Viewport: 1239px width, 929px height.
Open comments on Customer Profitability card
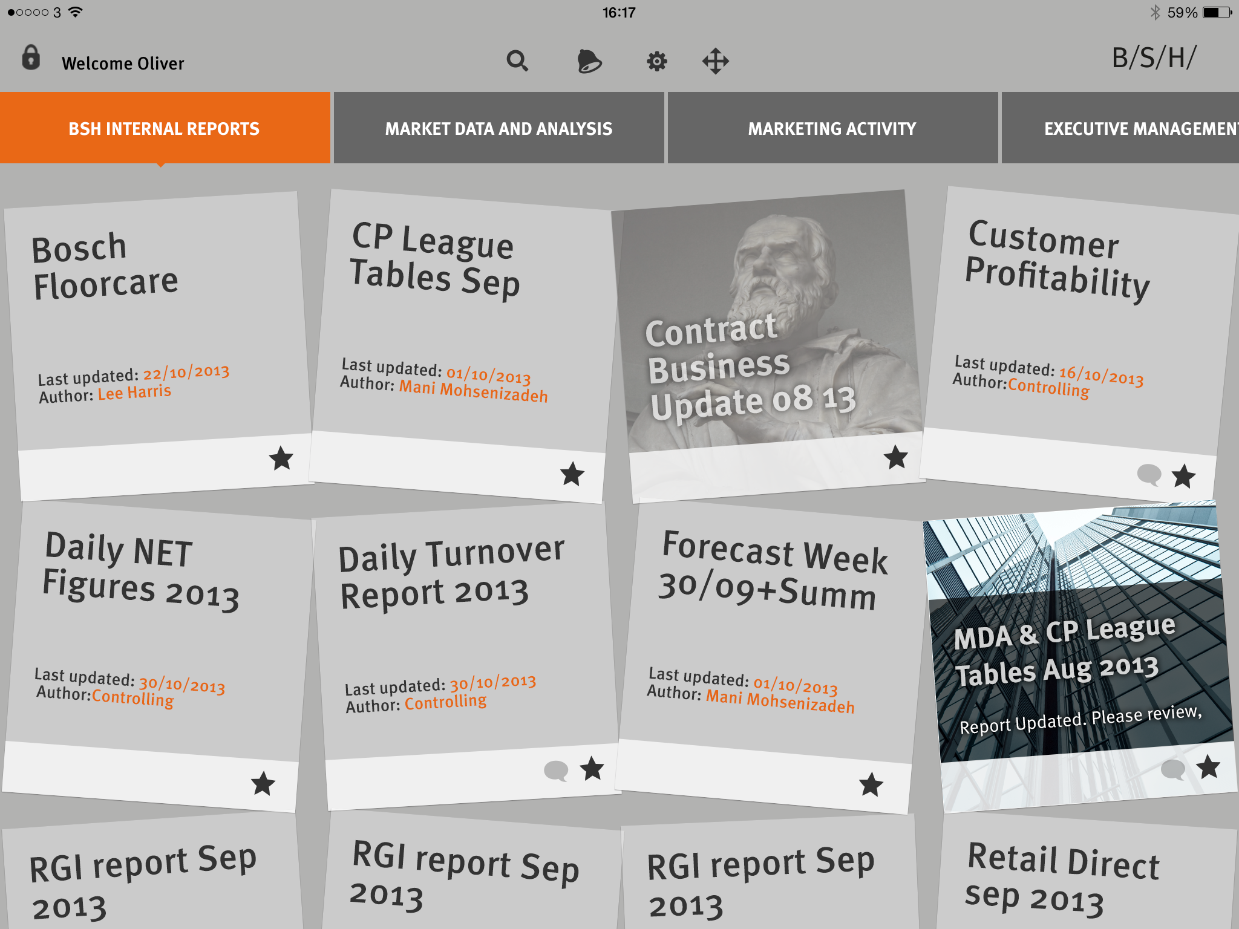pos(1149,474)
